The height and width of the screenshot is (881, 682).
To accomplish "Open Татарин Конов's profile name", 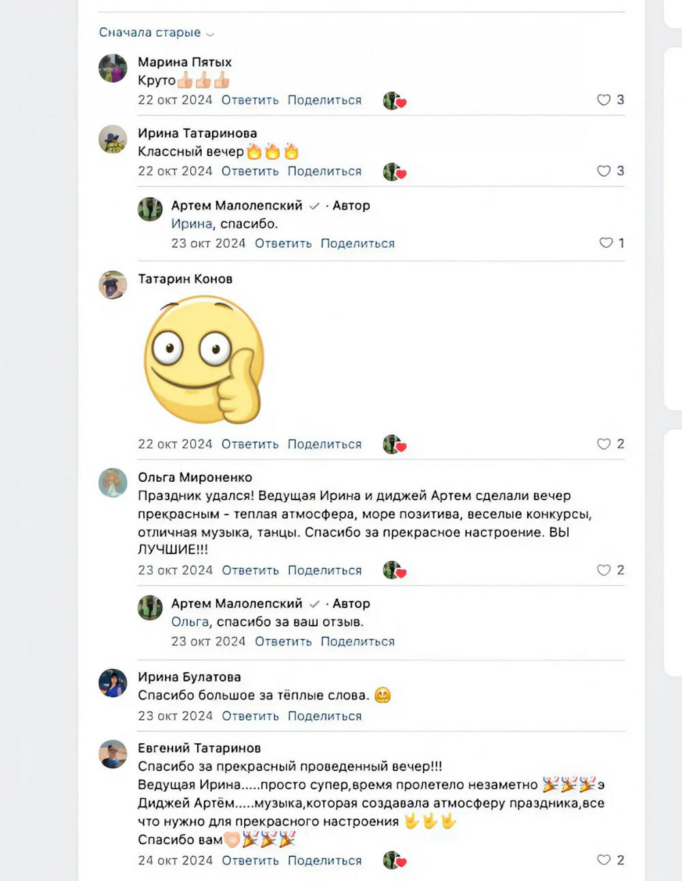I will tap(185, 278).
